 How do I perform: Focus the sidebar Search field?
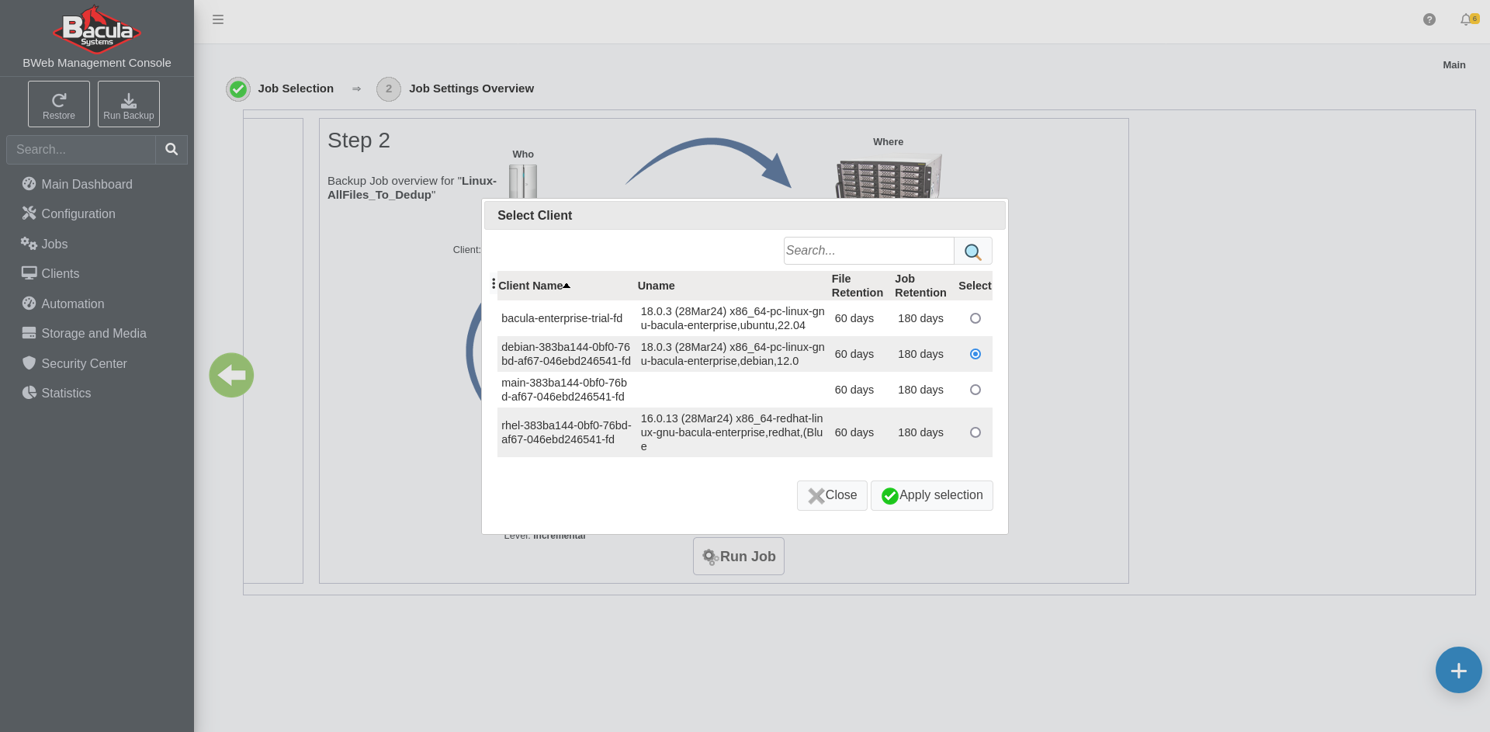coord(81,149)
